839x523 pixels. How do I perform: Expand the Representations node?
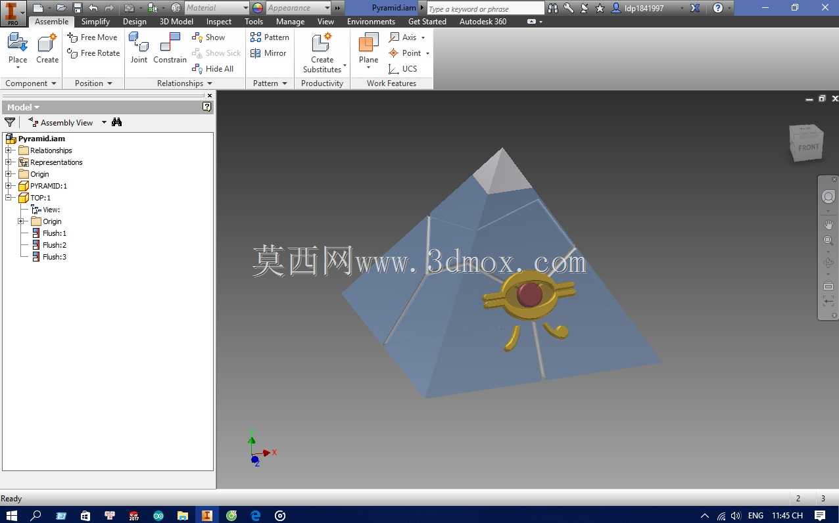click(x=9, y=162)
